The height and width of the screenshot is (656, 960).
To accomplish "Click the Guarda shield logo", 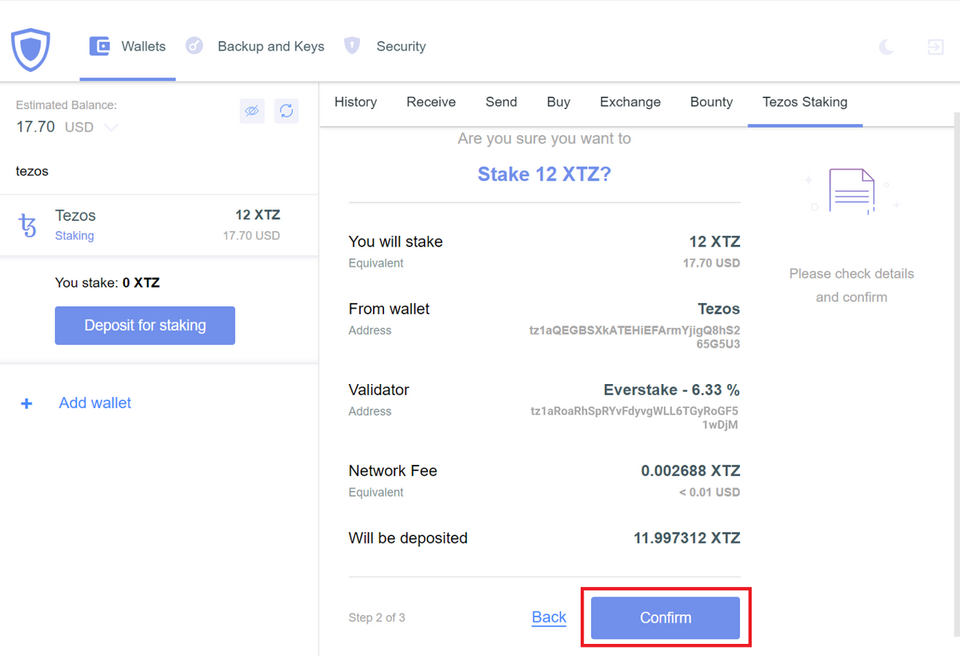I will point(31,50).
